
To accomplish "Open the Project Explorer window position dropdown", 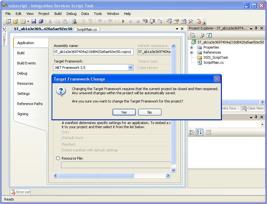I will point(251,29).
